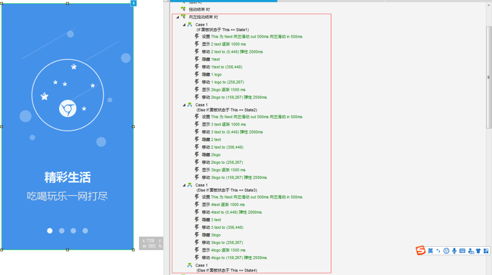
Task: Click the action icon for 显示 2logo 逐渐 1500 ms
Action: click(x=197, y=89)
